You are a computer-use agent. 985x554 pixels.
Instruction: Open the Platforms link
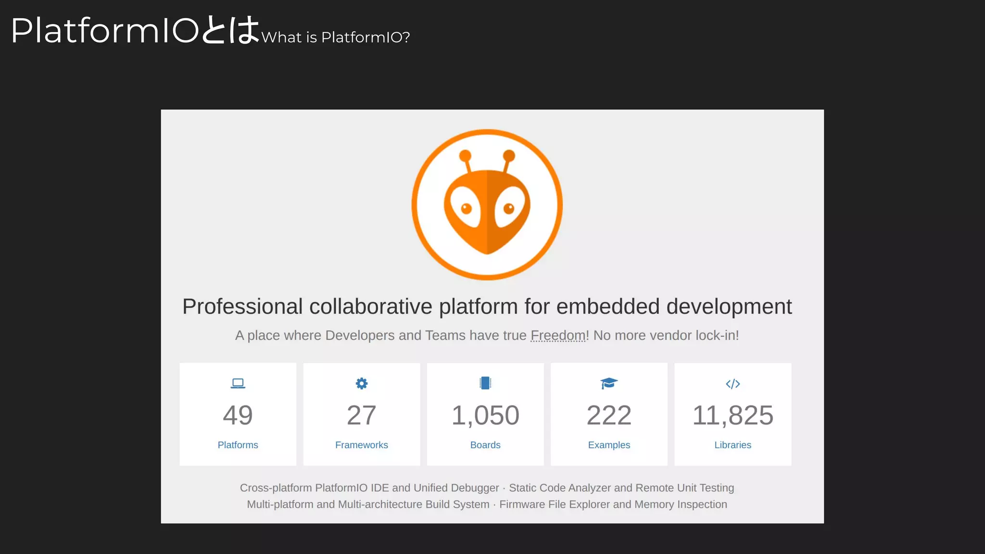[x=238, y=445]
